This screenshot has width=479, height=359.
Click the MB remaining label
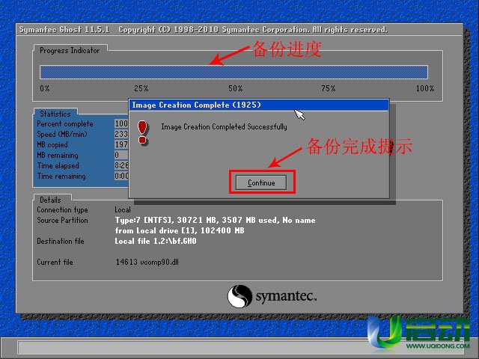[x=58, y=155]
